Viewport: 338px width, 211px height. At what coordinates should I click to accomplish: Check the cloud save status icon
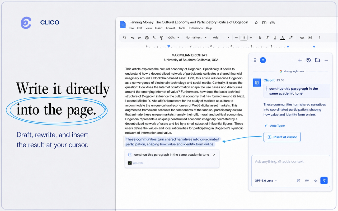point(273,23)
